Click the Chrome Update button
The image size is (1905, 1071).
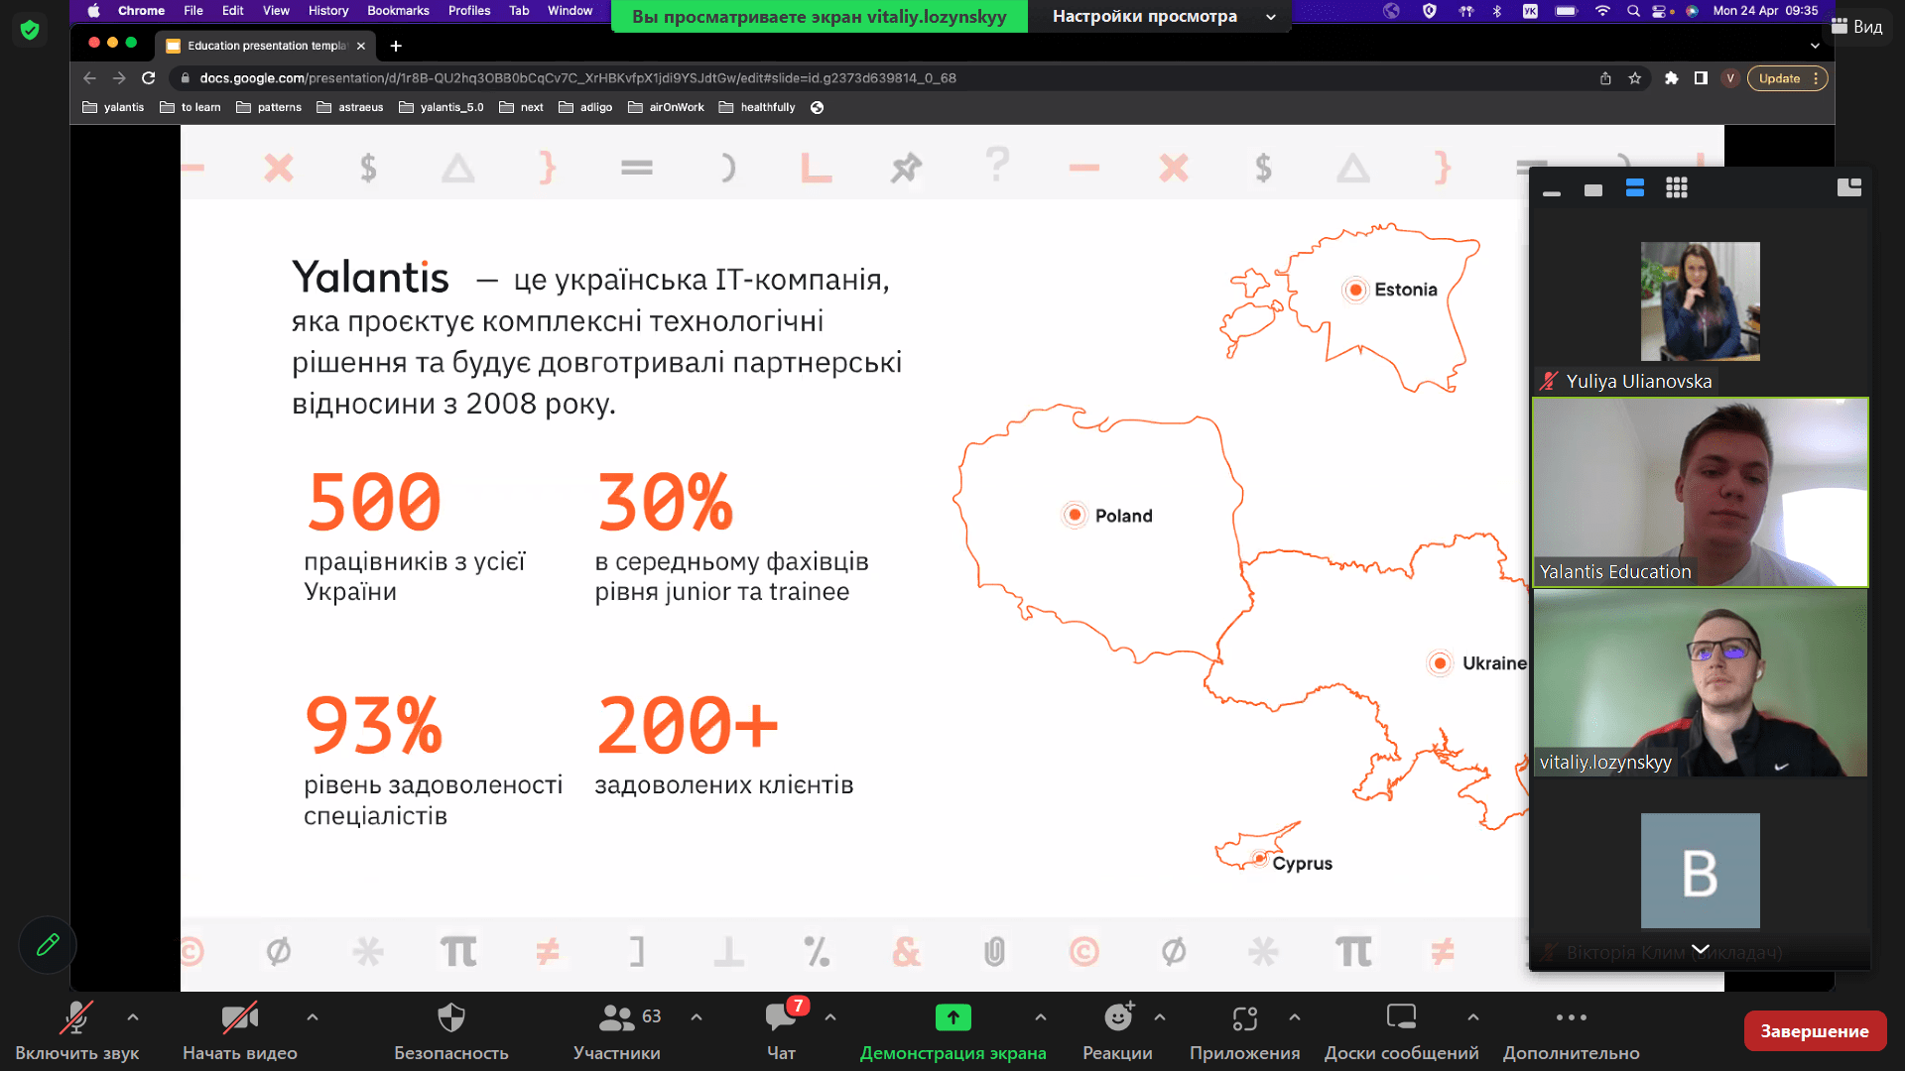pos(1789,78)
